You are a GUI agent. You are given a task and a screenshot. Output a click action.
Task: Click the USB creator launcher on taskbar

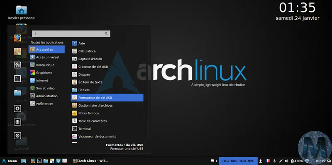(65, 161)
